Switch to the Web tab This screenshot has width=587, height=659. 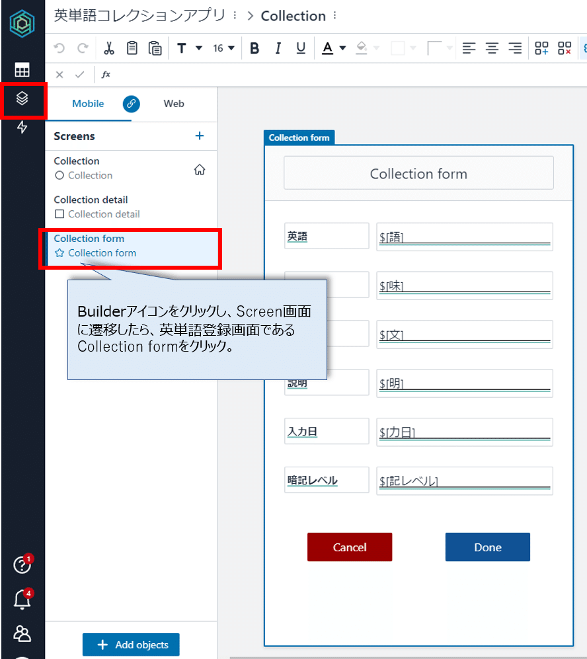tap(174, 104)
